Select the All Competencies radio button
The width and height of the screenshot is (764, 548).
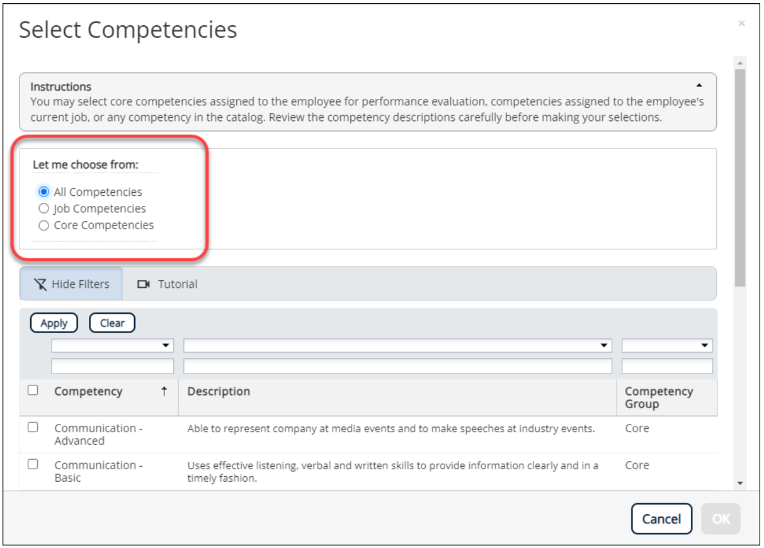coord(43,191)
